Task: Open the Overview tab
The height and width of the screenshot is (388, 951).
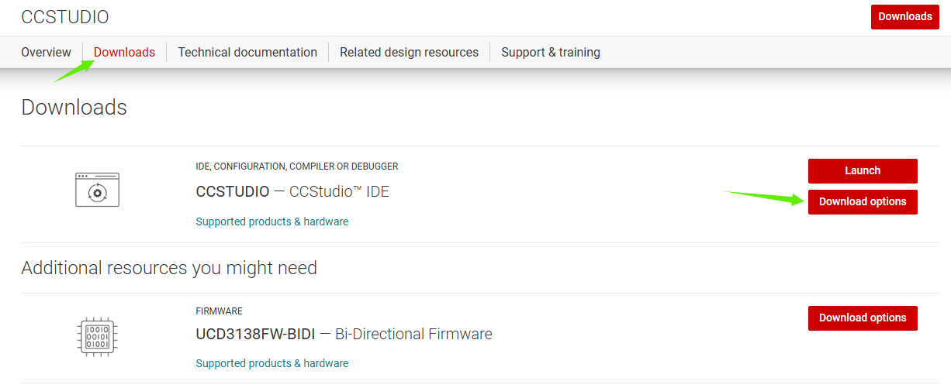Action: [x=46, y=53]
